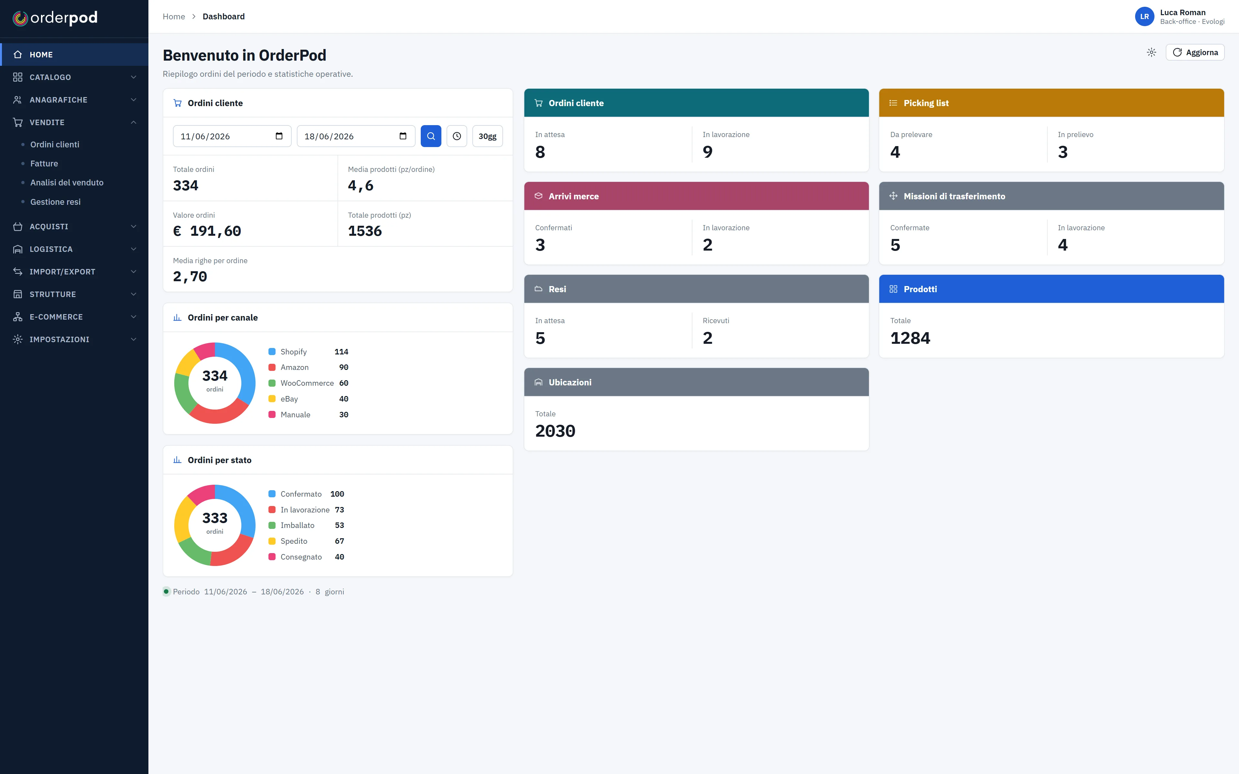Click the orderpod logo
The image size is (1239, 774).
point(55,18)
